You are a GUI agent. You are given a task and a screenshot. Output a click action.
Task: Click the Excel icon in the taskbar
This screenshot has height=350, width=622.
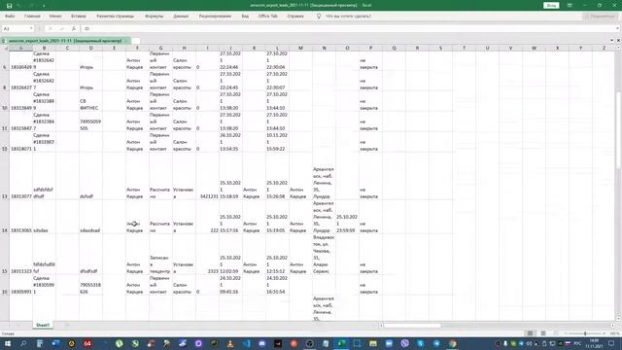[x=341, y=343]
